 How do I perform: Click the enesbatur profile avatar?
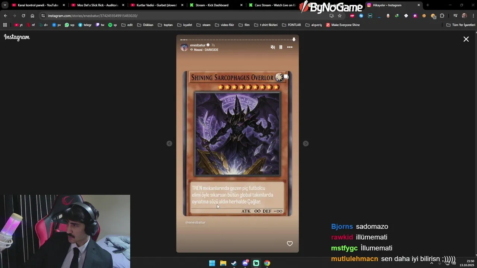pos(184,47)
